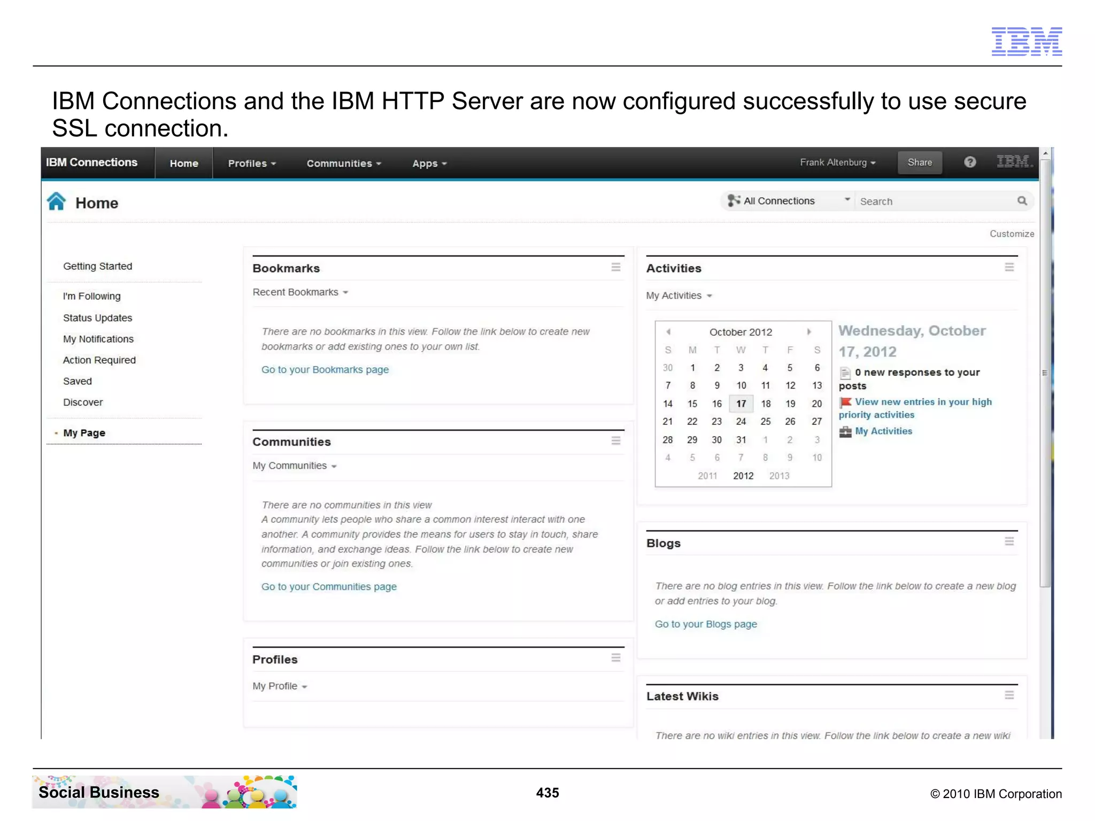The image size is (1095, 821).
Task: Click the page vertical scrollbar thumb
Action: (1045, 373)
